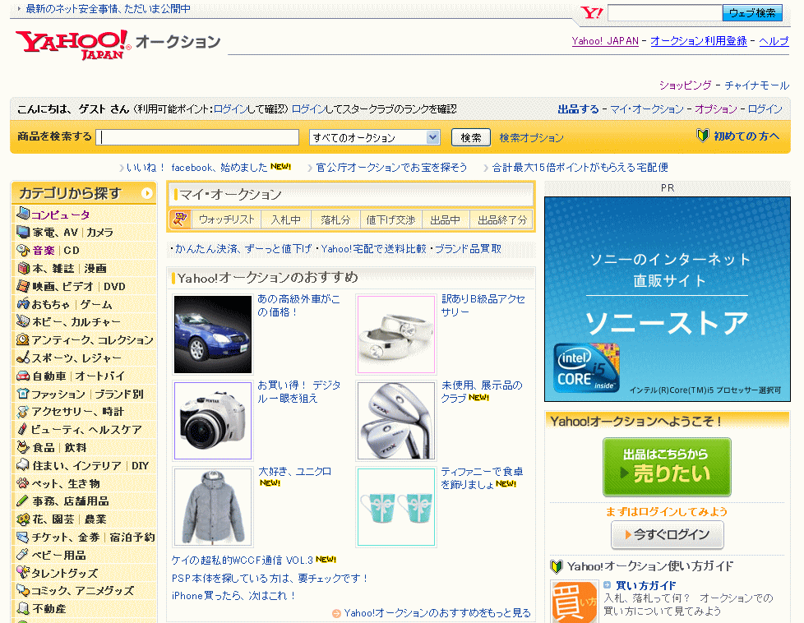This screenshot has width=804, height=623.
Task: Click the lipstick icon beside ビューティ、ヘルスケア
Action: tap(22, 430)
